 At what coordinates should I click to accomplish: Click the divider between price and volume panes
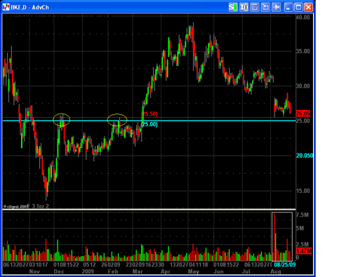(x=149, y=209)
